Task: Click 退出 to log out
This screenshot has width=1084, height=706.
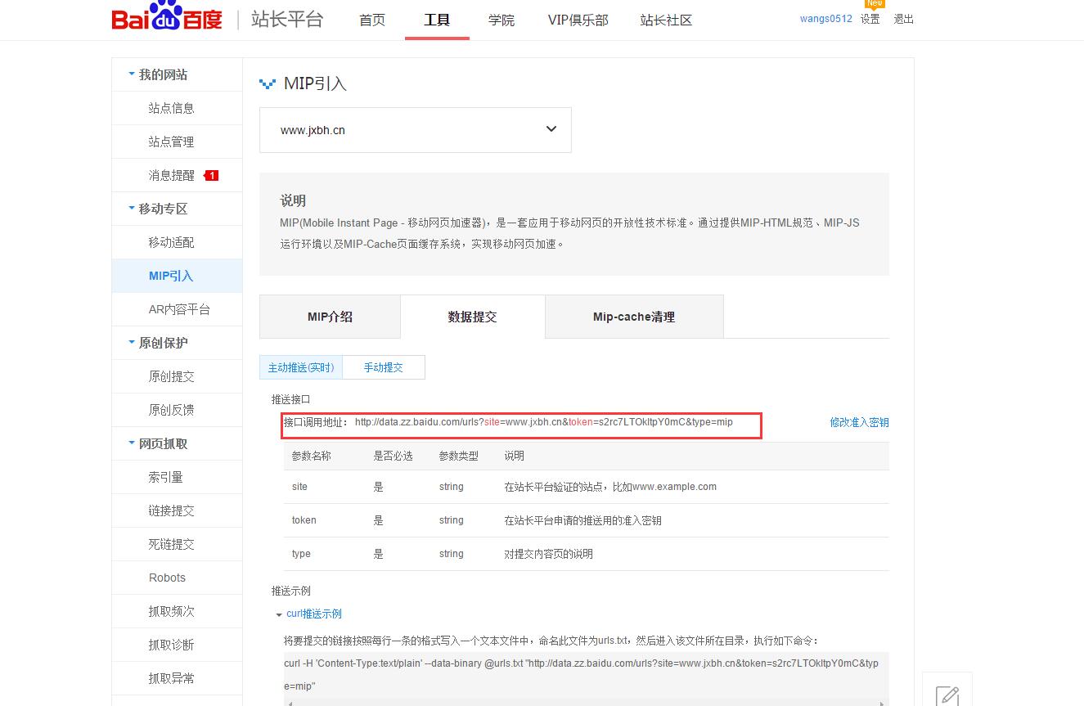Action: tap(904, 19)
